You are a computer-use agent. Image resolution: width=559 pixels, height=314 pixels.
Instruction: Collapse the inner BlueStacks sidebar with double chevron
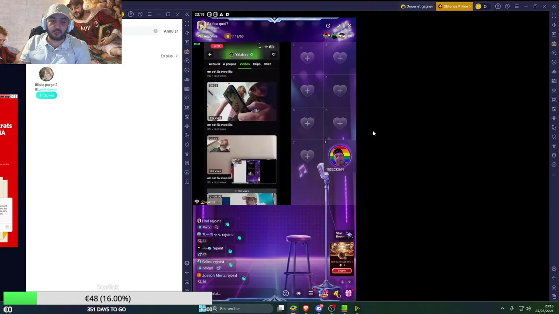[187, 14]
